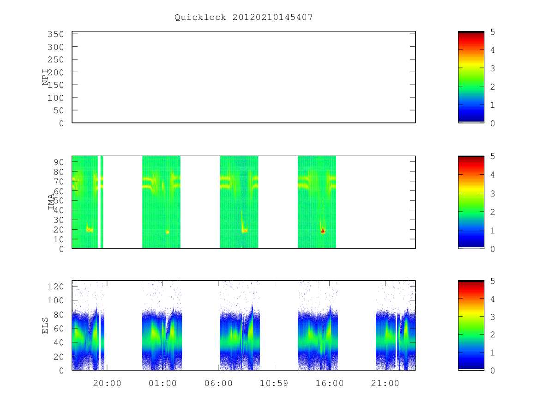
Task: Click the 300 tick on NPI axis
Action: click(55, 47)
